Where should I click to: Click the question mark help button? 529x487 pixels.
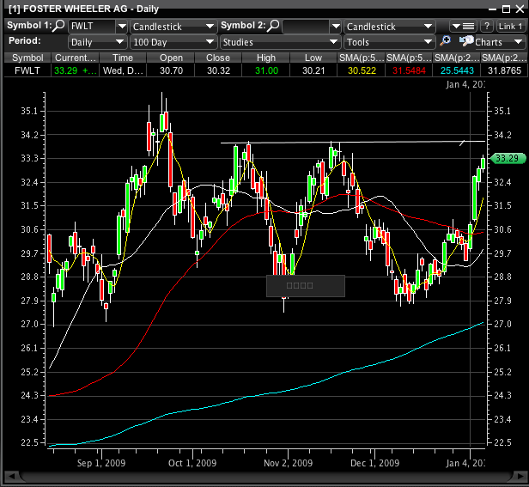[485, 26]
